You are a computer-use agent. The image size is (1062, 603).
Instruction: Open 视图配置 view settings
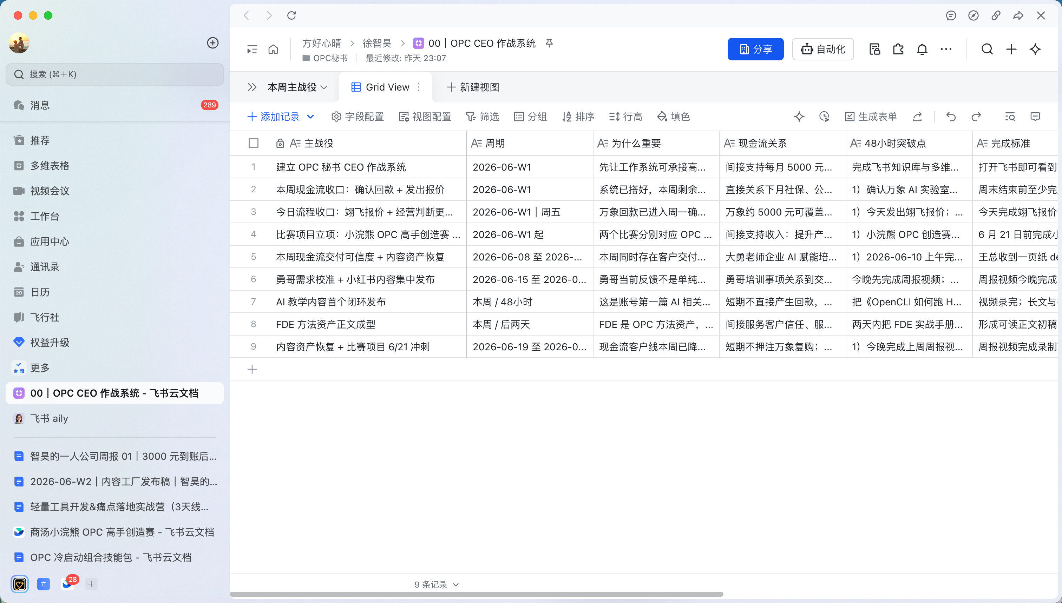(425, 117)
